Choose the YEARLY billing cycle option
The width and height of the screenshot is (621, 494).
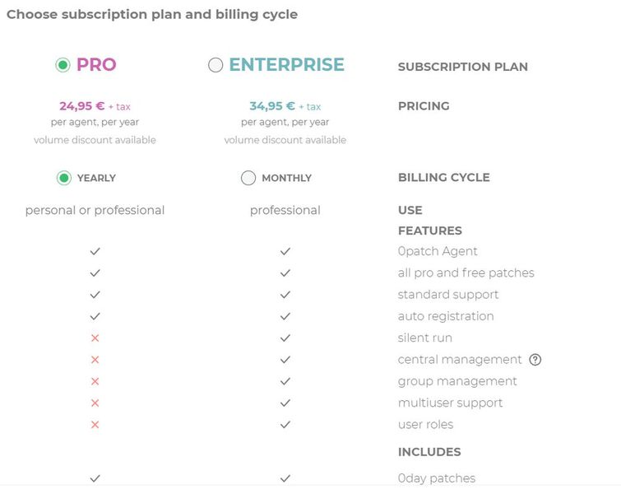(63, 178)
